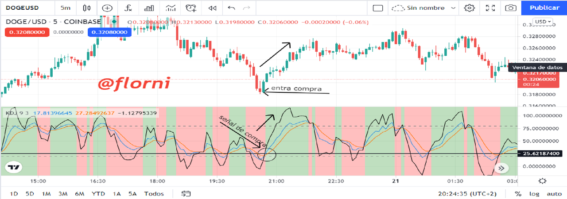The height and width of the screenshot is (199, 567).
Task: Open the layout selection rectangle icon
Action: [x=377, y=8]
